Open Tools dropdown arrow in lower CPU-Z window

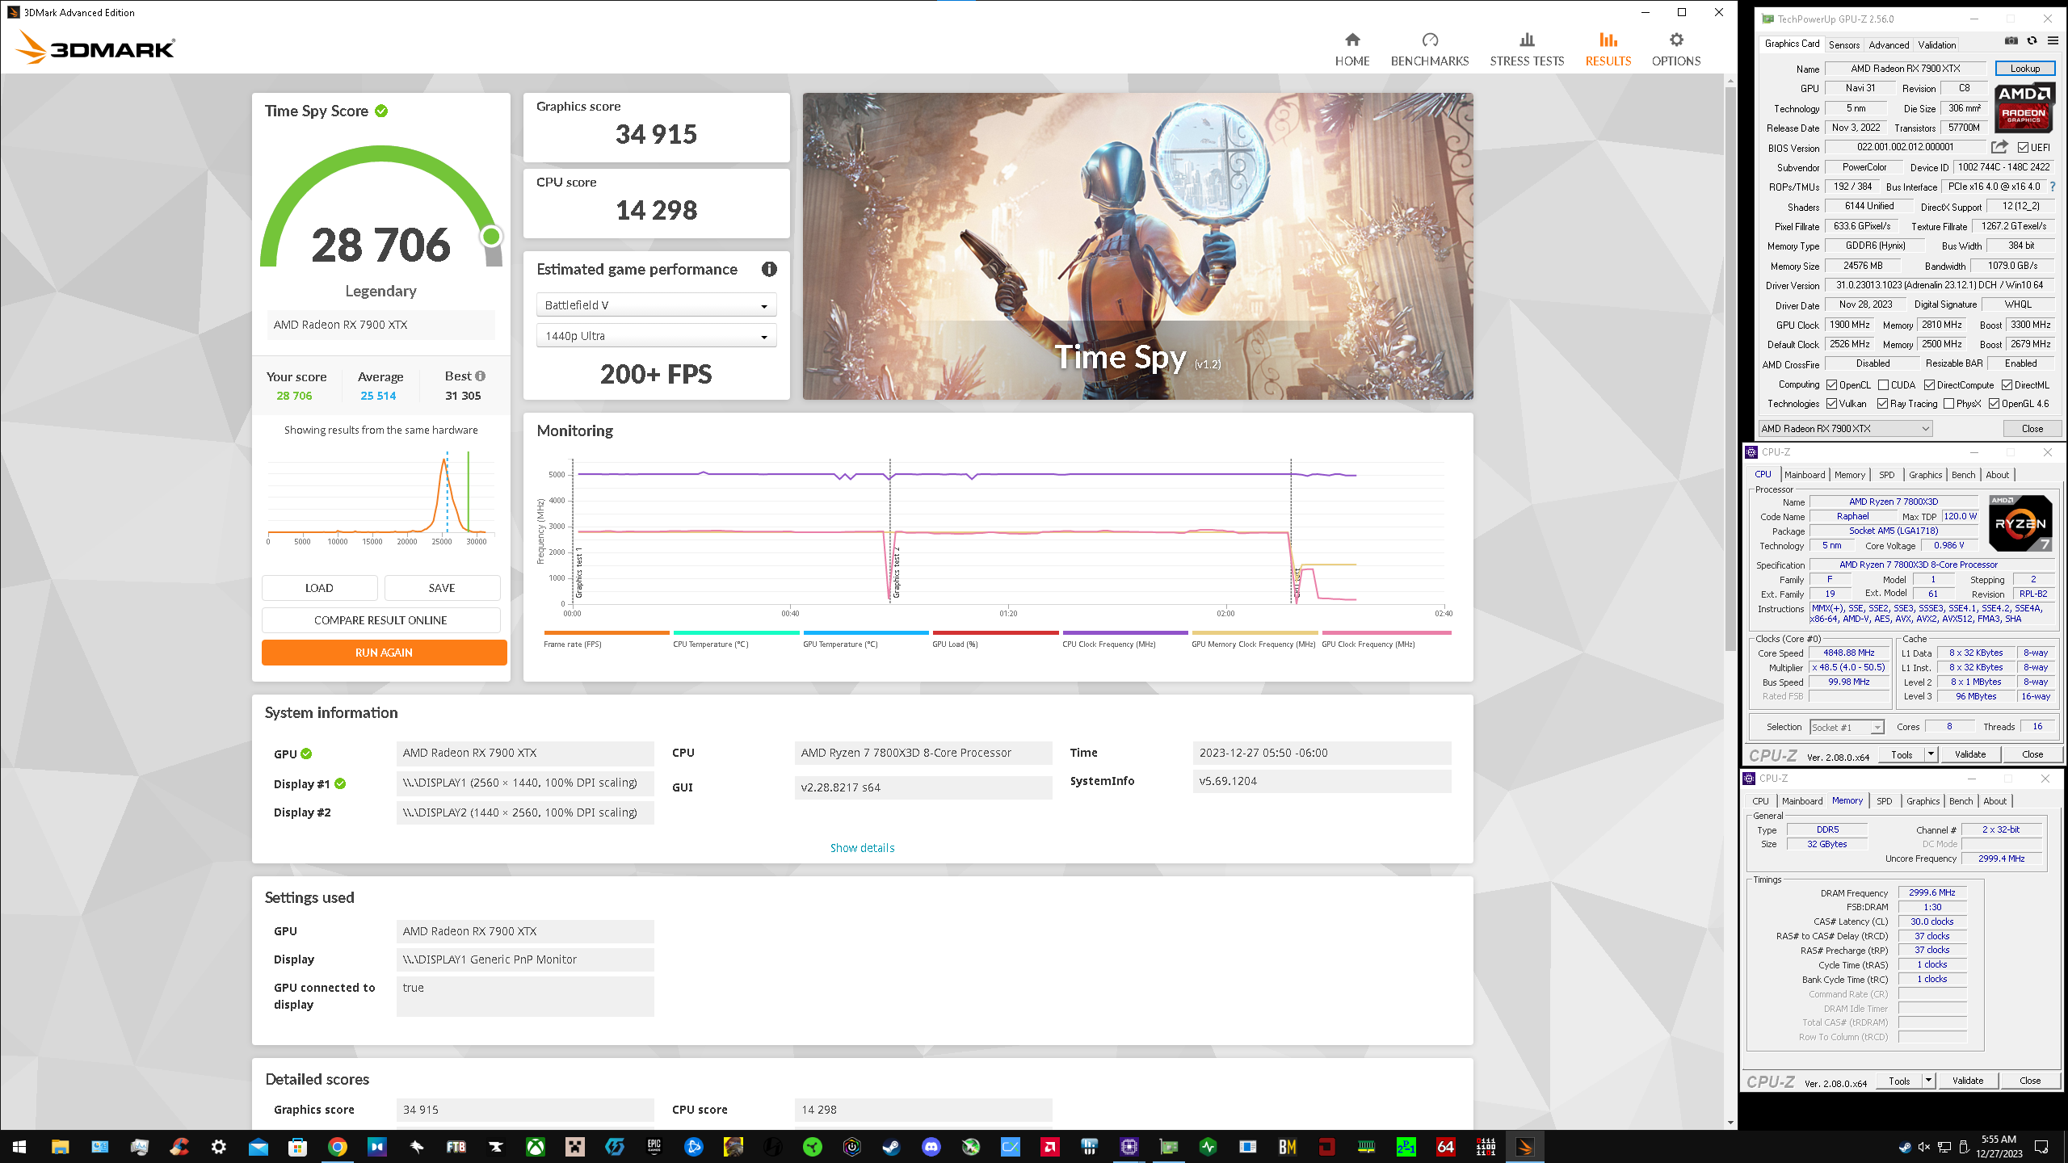click(x=1928, y=1081)
